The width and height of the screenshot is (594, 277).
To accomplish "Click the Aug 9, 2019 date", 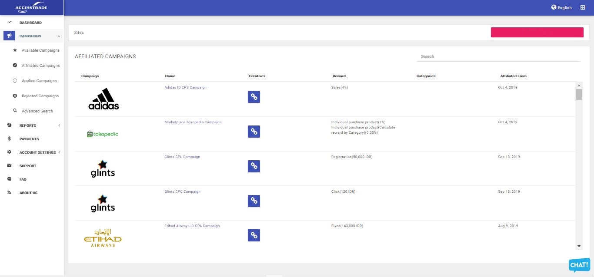I will [x=507, y=226].
